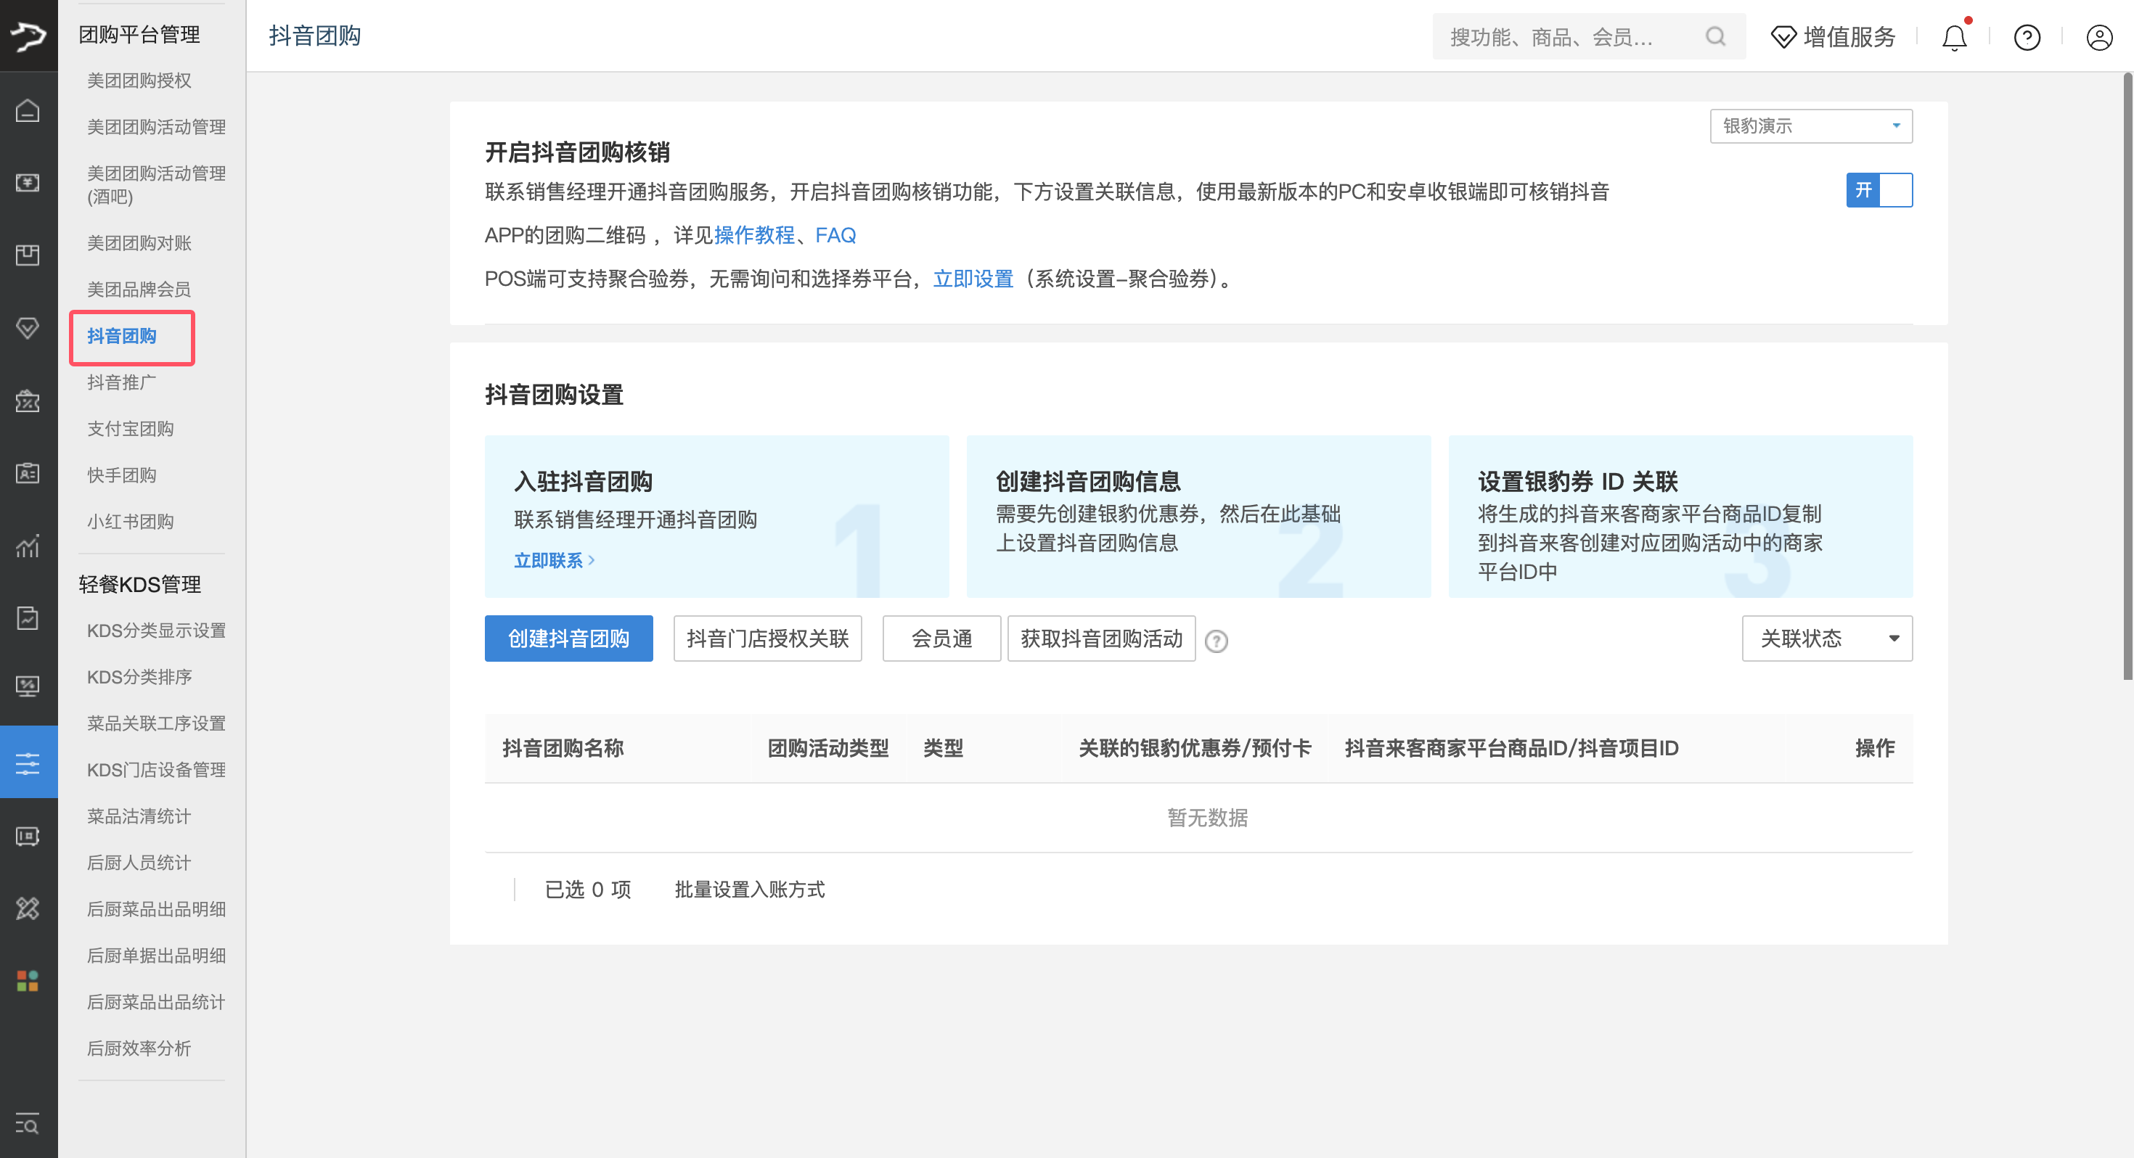Open the user account avatar icon

pos(2098,36)
